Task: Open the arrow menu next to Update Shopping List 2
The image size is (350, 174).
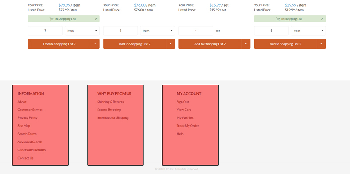Action: coord(95,44)
